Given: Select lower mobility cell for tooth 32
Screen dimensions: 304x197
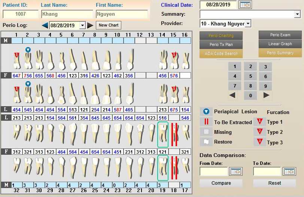Looking at the screenshot, I should point(17,185).
